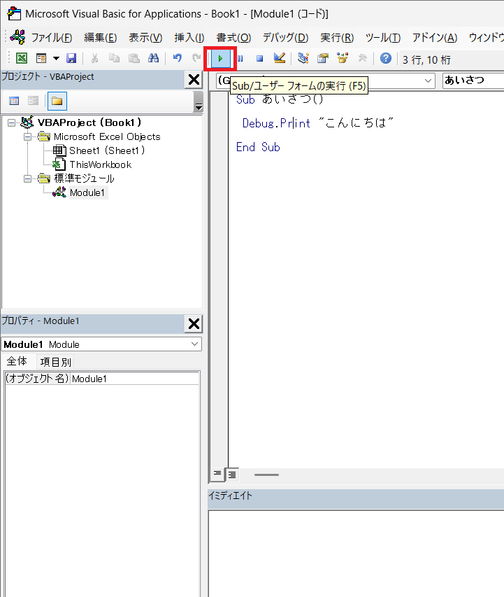Image resolution: width=504 pixels, height=597 pixels.
Task: Click in the イミディエイト window text area
Action: tap(356, 554)
